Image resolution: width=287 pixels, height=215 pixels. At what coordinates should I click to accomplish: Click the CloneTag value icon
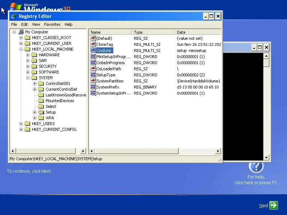(93, 44)
